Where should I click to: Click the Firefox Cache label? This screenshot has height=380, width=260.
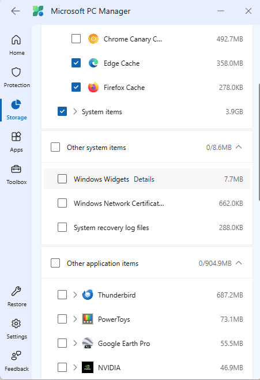point(125,88)
